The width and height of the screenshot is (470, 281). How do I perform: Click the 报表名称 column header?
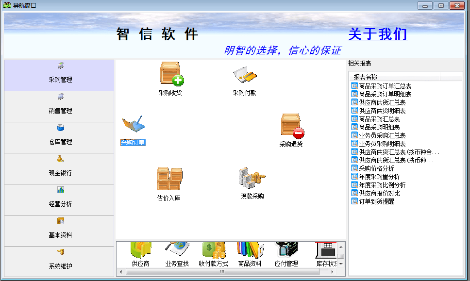coord(365,77)
